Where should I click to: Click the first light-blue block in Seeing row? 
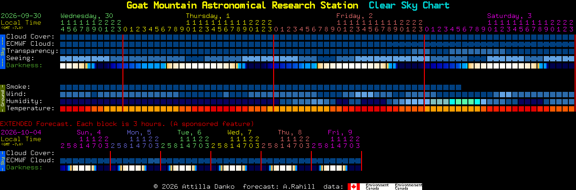[x=63, y=59]
